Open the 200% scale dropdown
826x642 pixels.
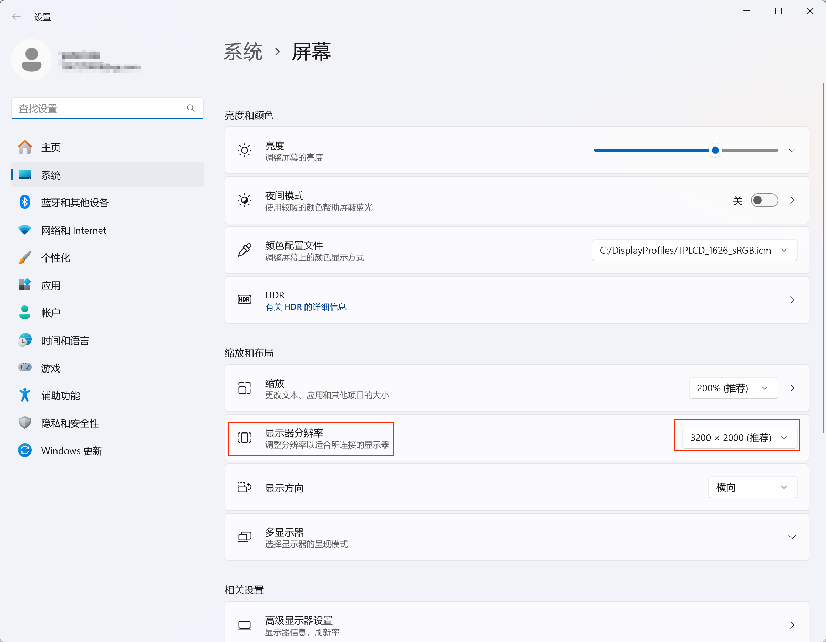[x=733, y=388]
